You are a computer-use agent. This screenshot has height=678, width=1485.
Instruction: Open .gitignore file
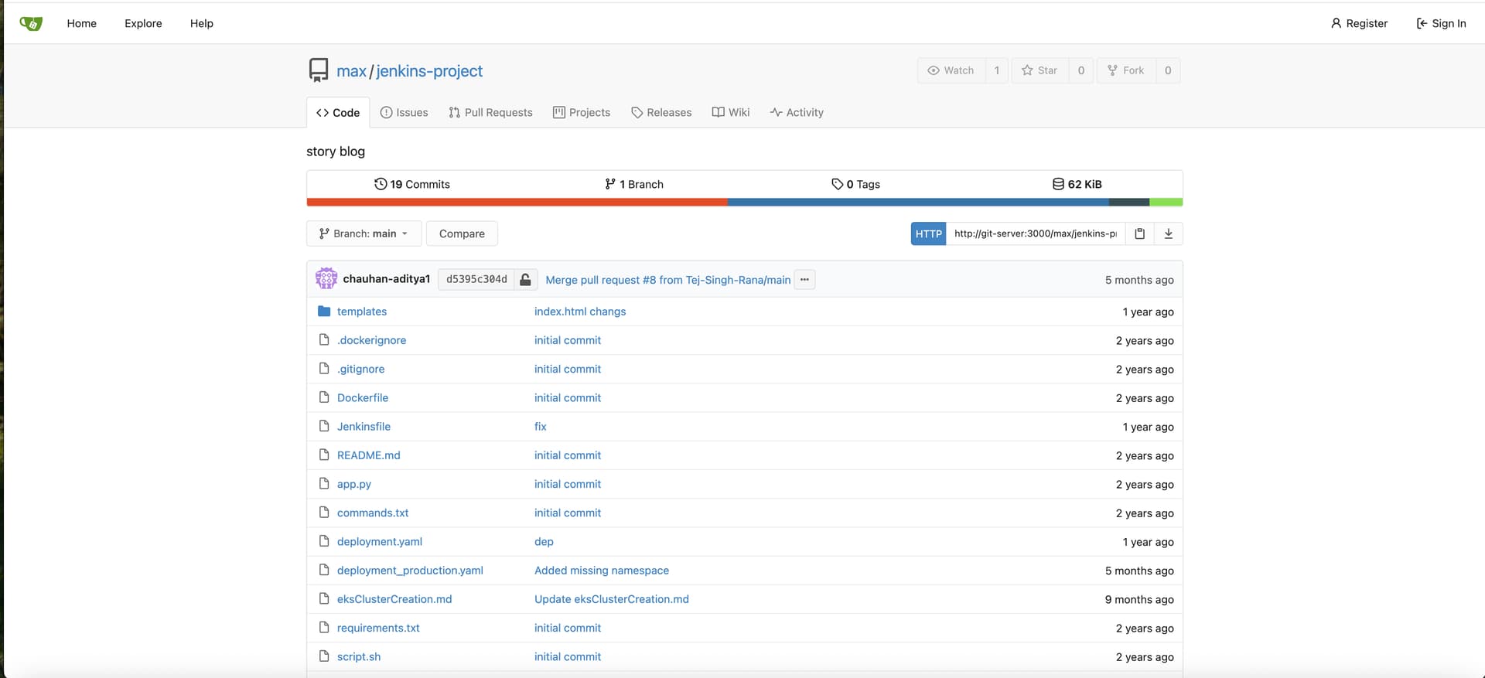pyautogui.click(x=360, y=369)
